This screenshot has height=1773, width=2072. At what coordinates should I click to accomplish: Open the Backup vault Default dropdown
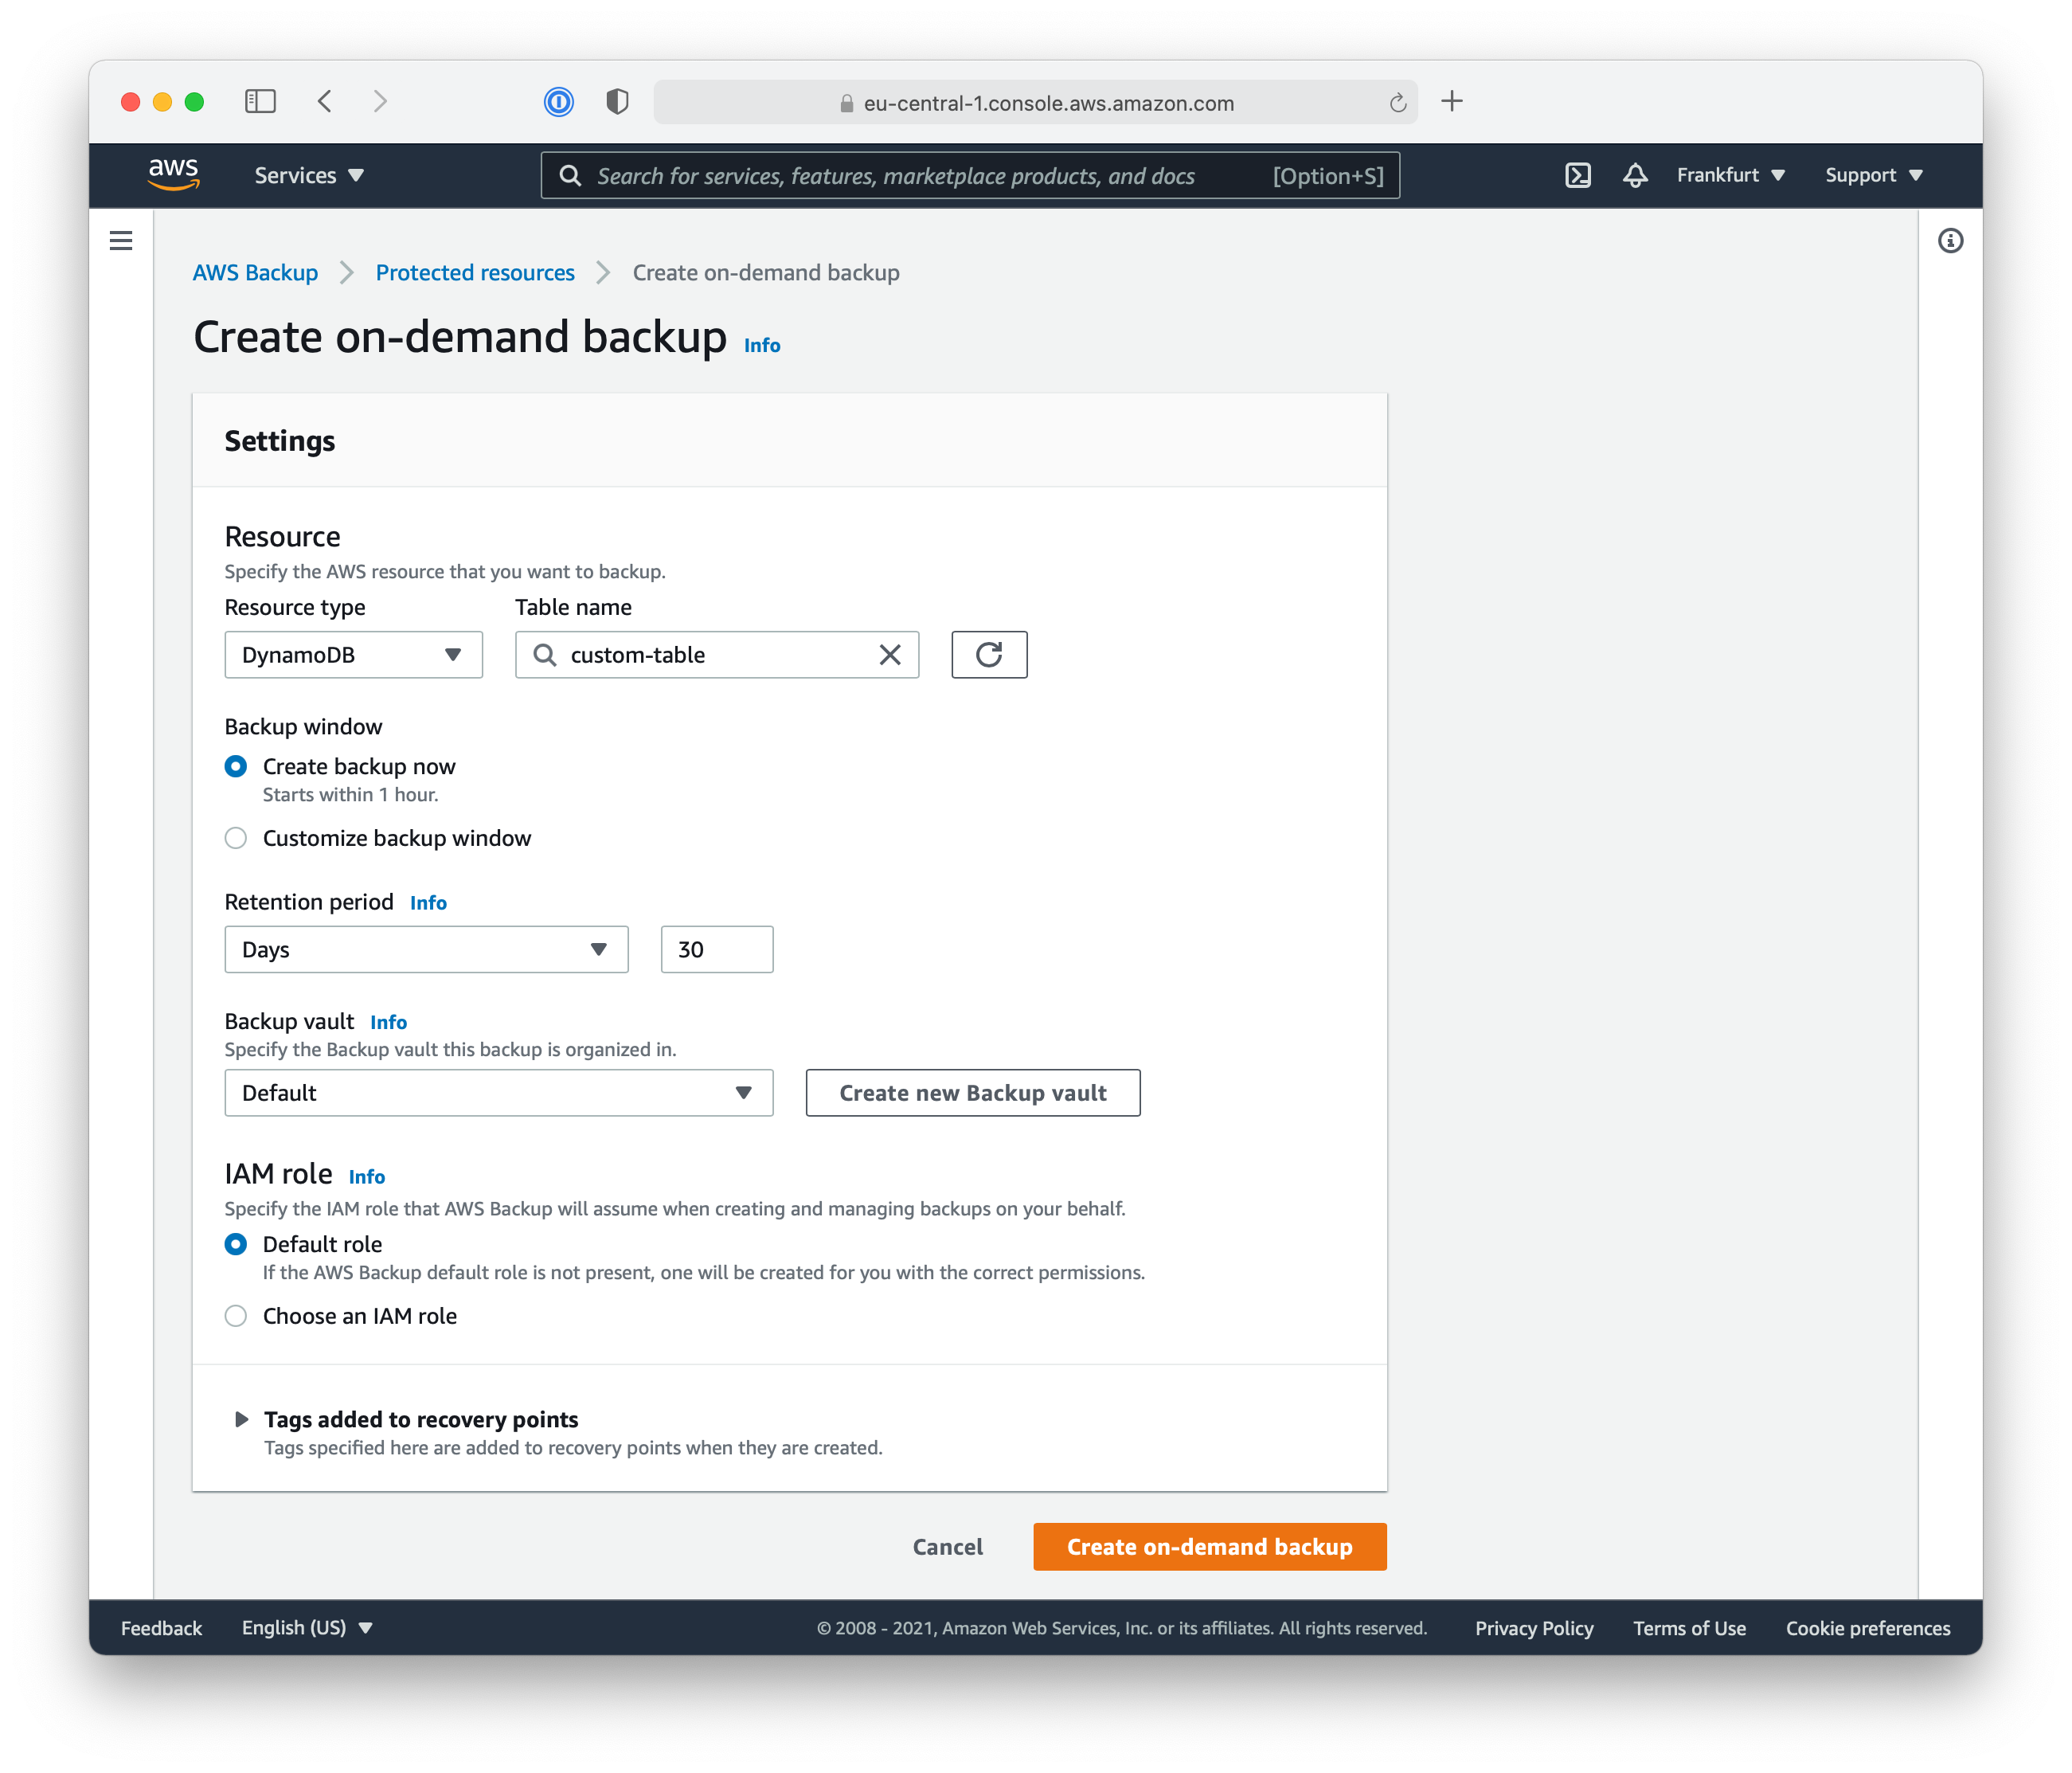pos(499,1093)
